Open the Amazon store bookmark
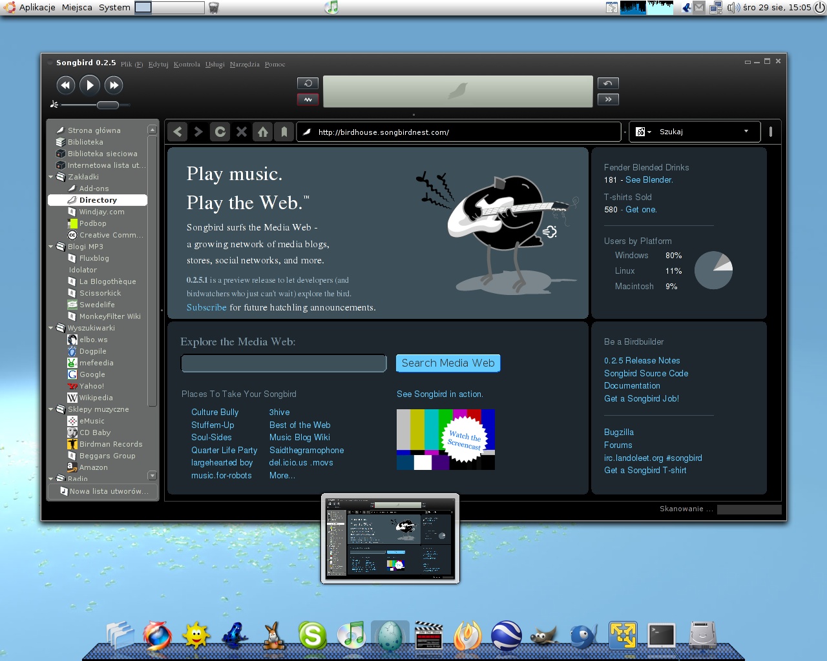 98,467
